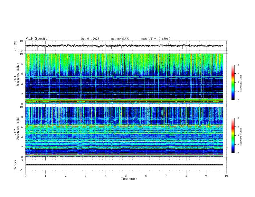Image resolution: width=255 pixels, height=197 pixels.
Task: Click the "-3" label on ch.1 color bar
Action: (x=237, y=65)
